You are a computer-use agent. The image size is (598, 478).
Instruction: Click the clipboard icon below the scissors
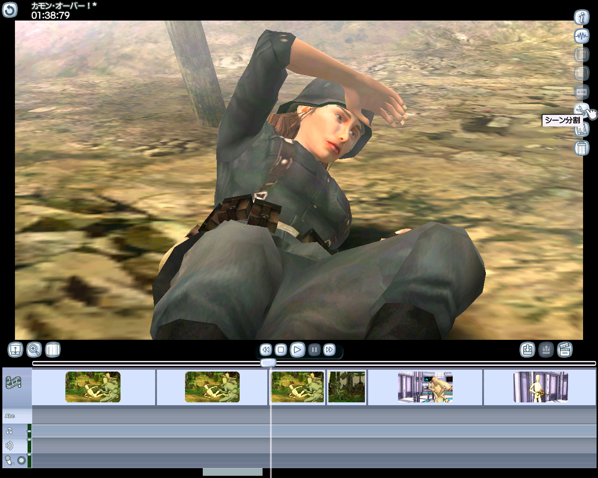582,130
